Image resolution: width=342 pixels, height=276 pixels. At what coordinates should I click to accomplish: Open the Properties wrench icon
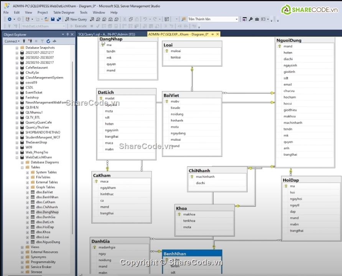pyautogui.click(x=251, y=19)
